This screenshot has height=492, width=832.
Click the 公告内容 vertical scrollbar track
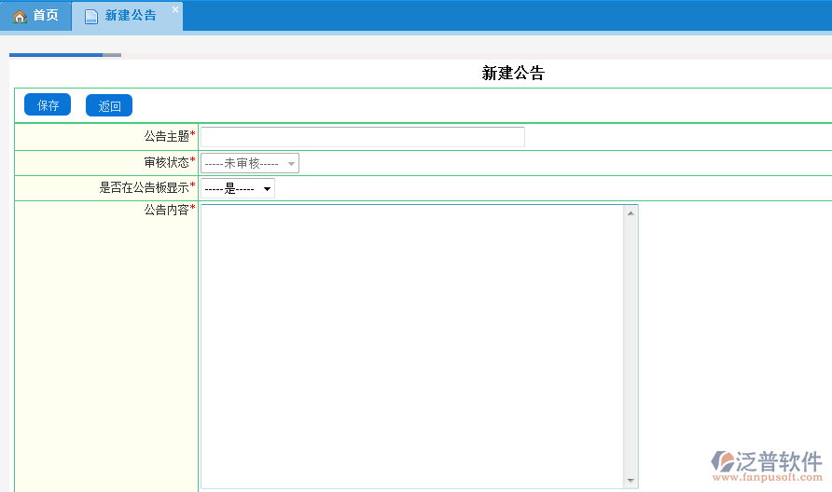[x=631, y=345]
